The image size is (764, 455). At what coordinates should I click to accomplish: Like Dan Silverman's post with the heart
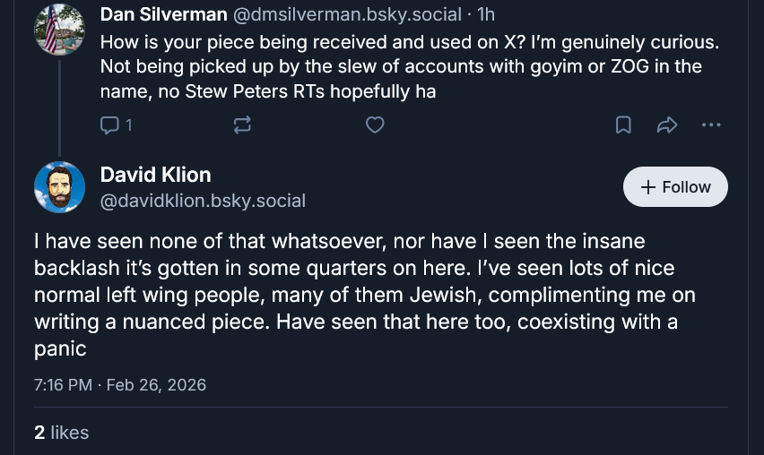[376, 125]
